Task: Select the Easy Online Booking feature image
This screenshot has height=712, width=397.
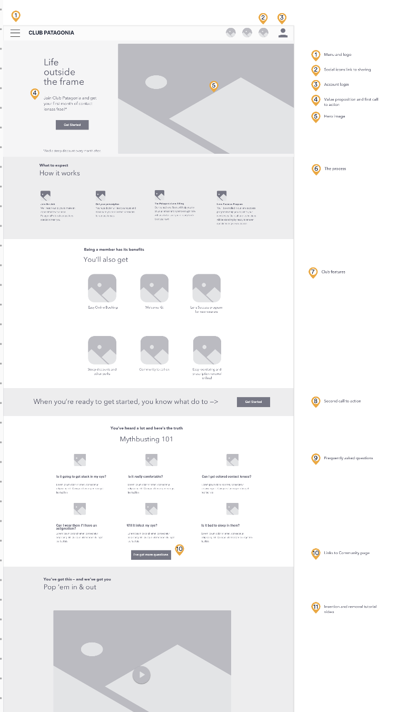Action: tap(102, 288)
